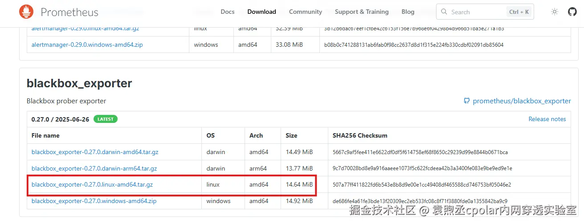Click the search magnifier icon

click(445, 12)
